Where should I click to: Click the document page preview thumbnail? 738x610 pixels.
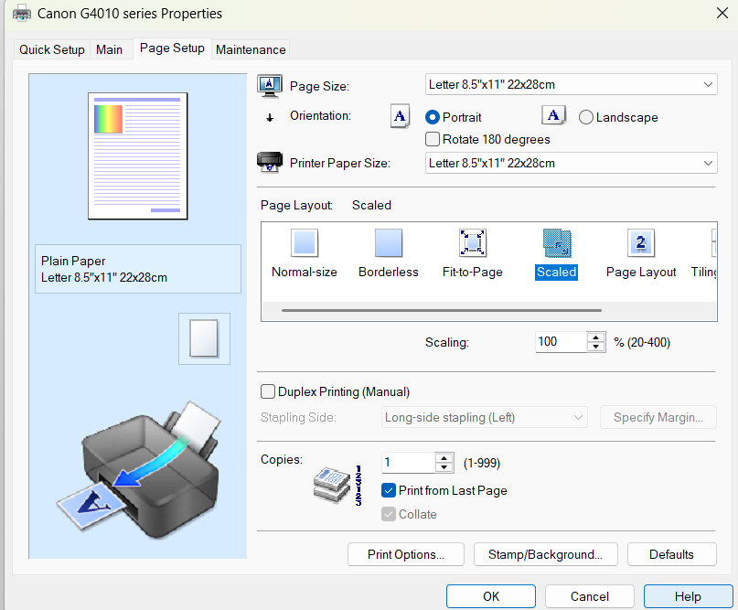pos(138,156)
